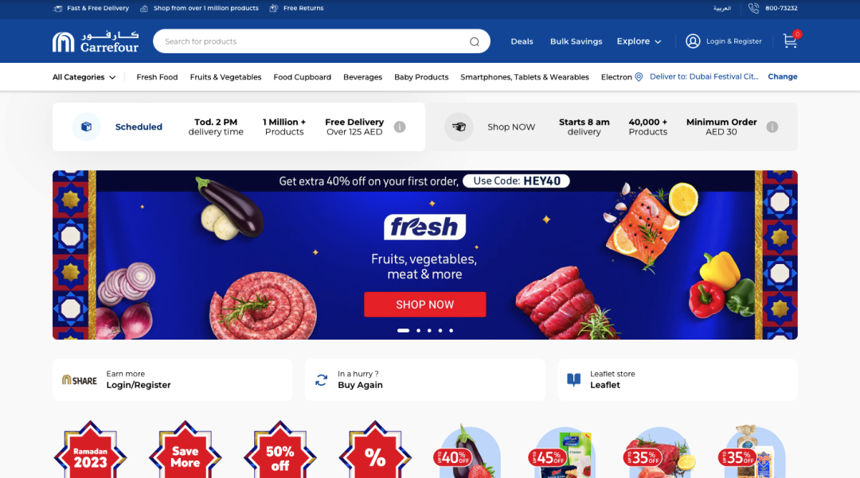Click the Leaflet book icon

[x=573, y=380]
